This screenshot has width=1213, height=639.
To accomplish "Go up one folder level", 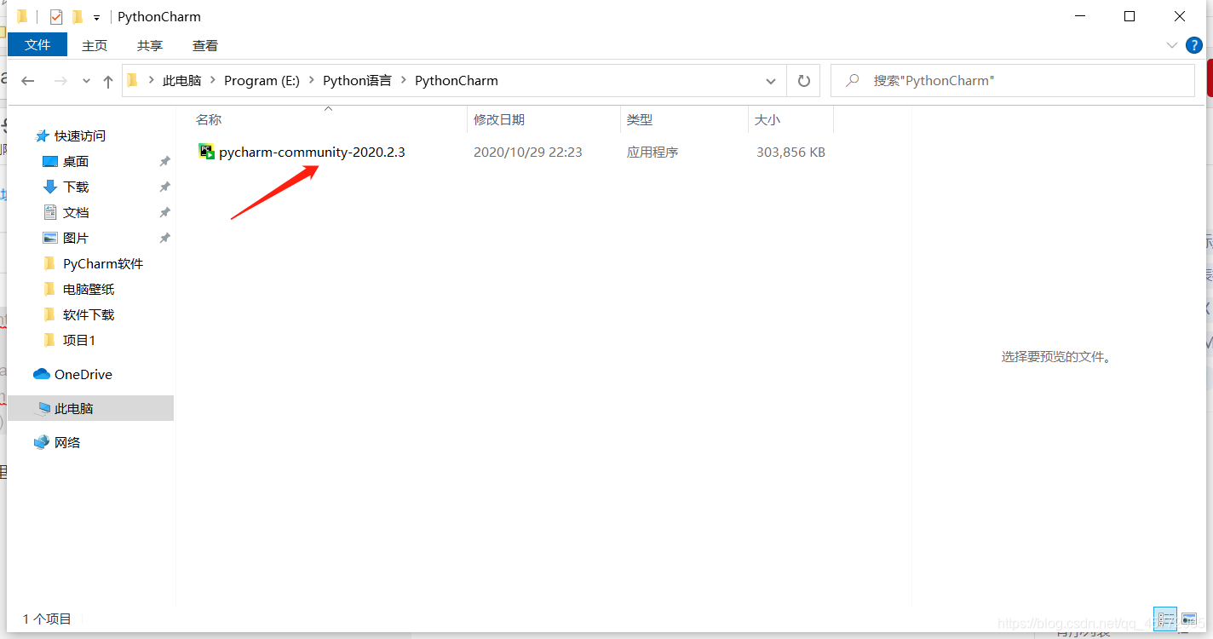I will tap(108, 81).
